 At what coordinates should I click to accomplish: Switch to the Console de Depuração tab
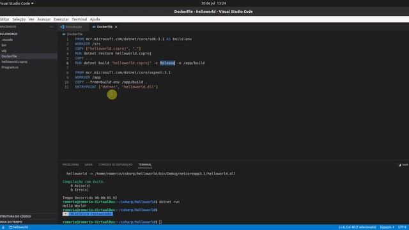tap(115, 165)
